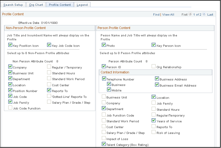
Task: Check the Risk of Leaving attribute
Action: pos(154,132)
